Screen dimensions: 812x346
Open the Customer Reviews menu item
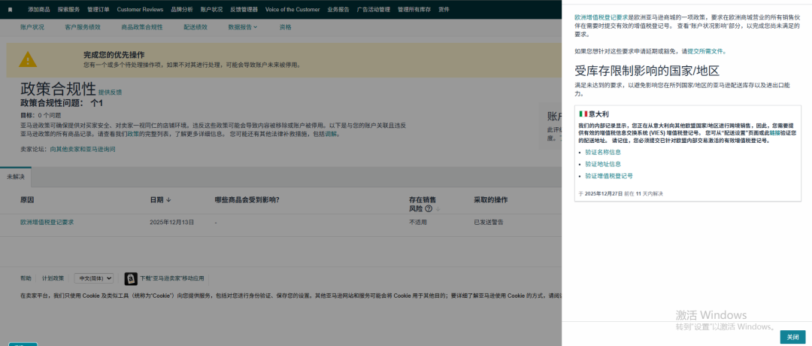(140, 9)
